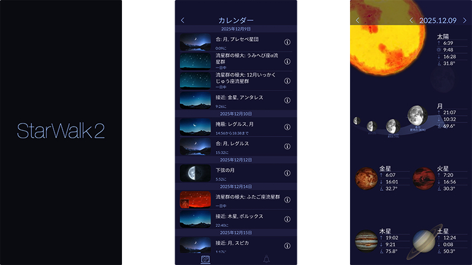Viewport: 472px width, 265px height.
Task: Open info for ふたご座流星群 event
Action: (287, 200)
